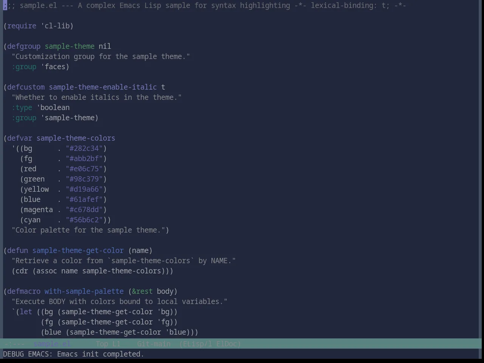Click the ':type' keyword
484x363 pixels.
click(22, 107)
